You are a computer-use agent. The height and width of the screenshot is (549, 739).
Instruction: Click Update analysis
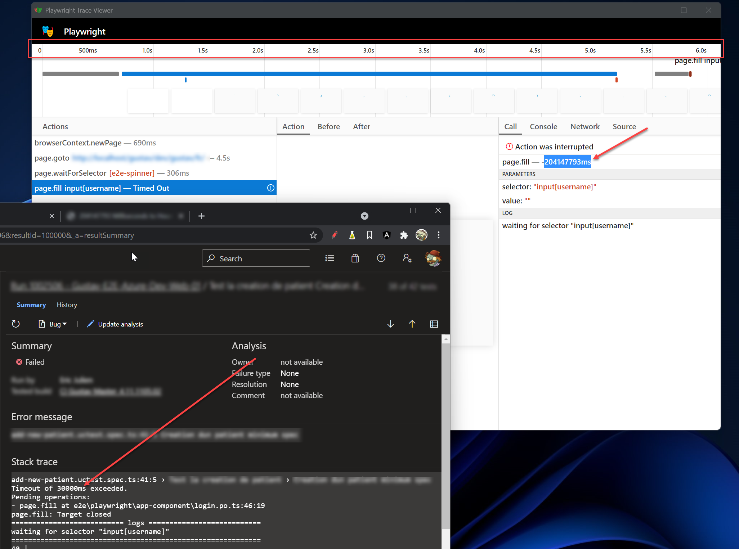[115, 324]
